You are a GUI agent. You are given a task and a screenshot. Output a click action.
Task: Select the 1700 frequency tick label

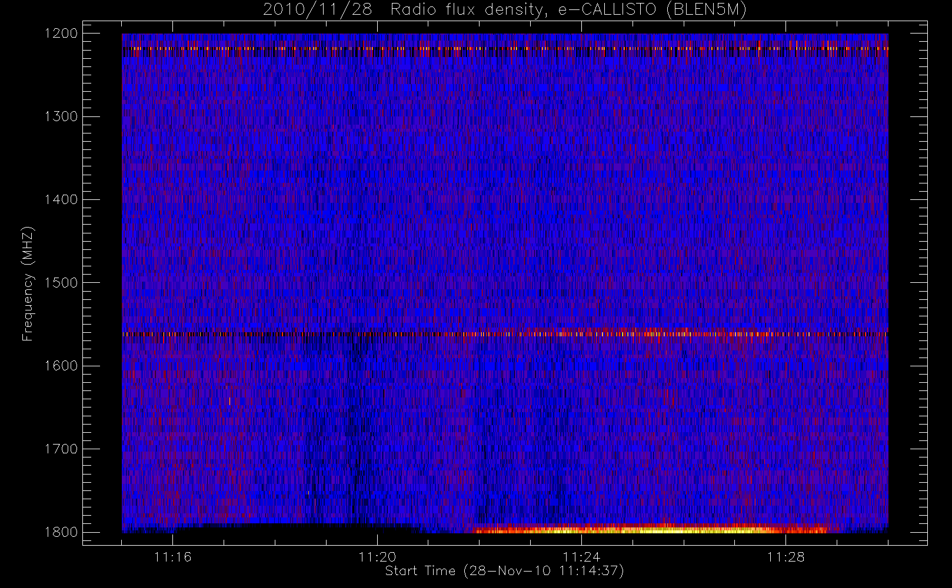click(61, 449)
